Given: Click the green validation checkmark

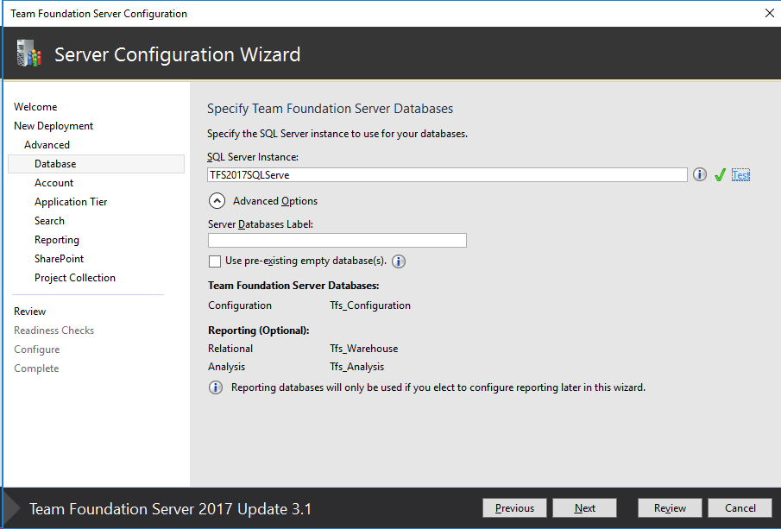Looking at the screenshot, I should tap(721, 174).
